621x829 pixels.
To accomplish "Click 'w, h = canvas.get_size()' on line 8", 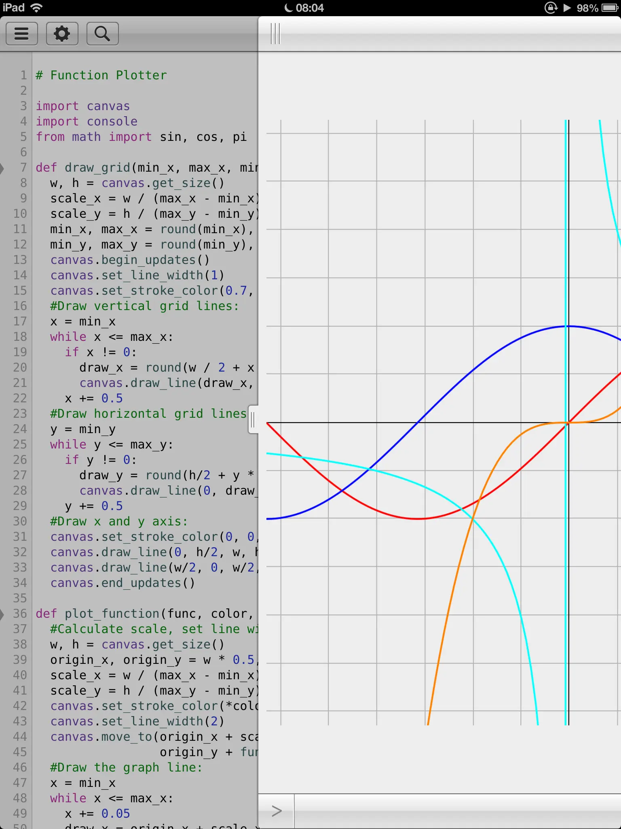I will pos(137,183).
